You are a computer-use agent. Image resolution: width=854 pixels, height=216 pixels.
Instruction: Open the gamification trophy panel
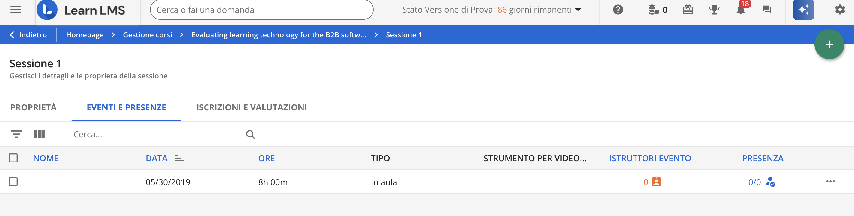(715, 10)
